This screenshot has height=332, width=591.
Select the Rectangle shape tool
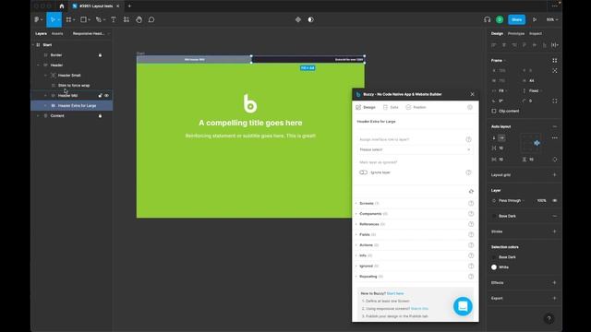(x=84, y=19)
